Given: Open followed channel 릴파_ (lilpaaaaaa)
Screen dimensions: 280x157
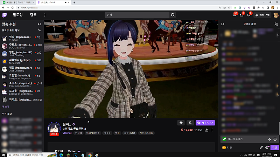Looking at the screenshot, I should [22, 38].
